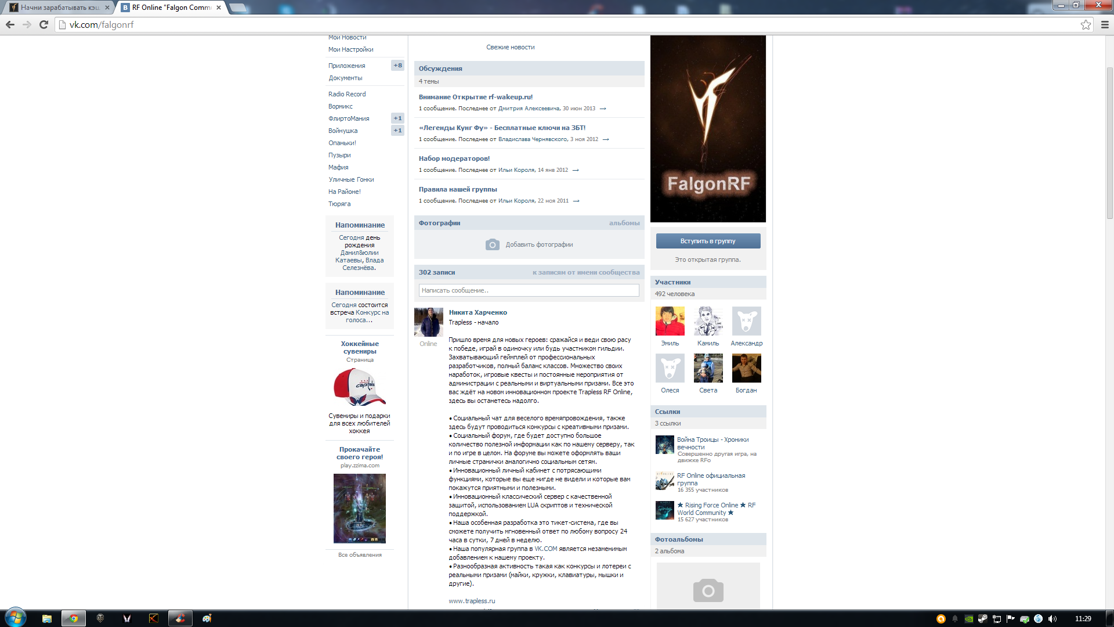Click the Chrome icon in the taskbar
The image size is (1114, 627).
[x=74, y=618]
